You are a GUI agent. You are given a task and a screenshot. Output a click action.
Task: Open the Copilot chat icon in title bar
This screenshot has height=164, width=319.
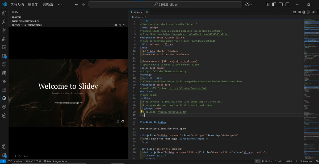click(x=247, y=4)
